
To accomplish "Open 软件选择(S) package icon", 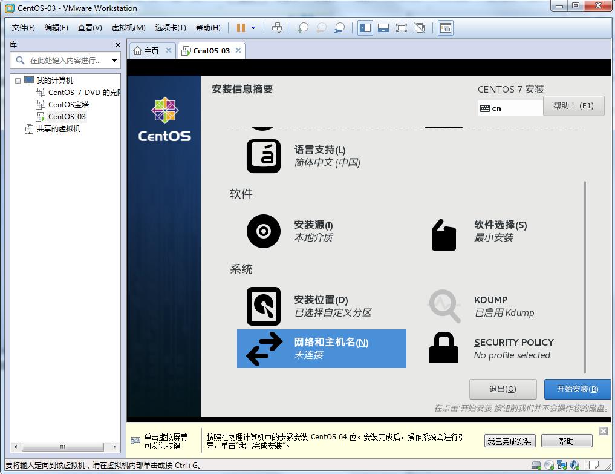I will pos(444,235).
